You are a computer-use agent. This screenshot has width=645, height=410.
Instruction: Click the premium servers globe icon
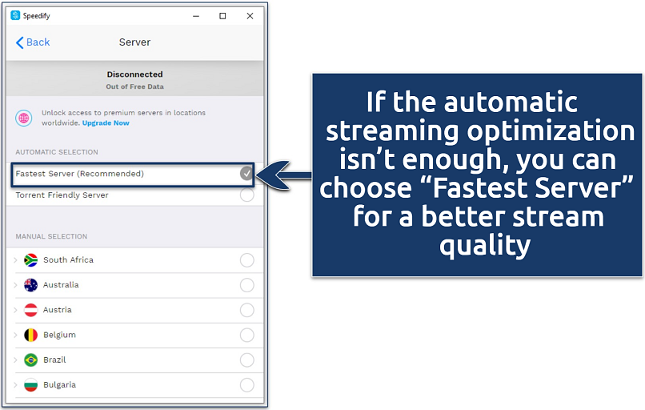[24, 118]
